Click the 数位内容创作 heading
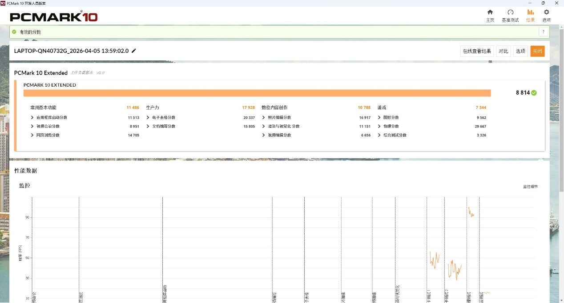This screenshot has height=303, width=564. click(x=274, y=108)
